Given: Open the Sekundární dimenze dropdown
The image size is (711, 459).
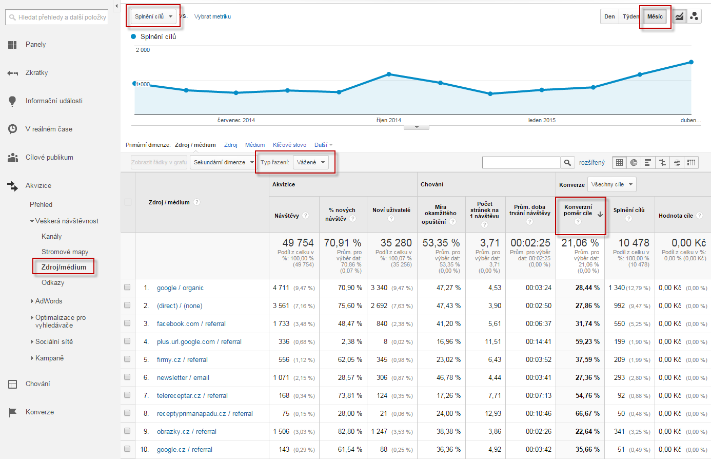Looking at the screenshot, I should pyautogui.click(x=222, y=162).
